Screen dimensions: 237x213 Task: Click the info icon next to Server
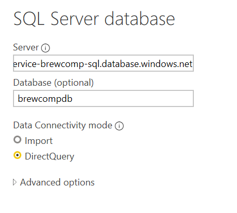(45, 48)
